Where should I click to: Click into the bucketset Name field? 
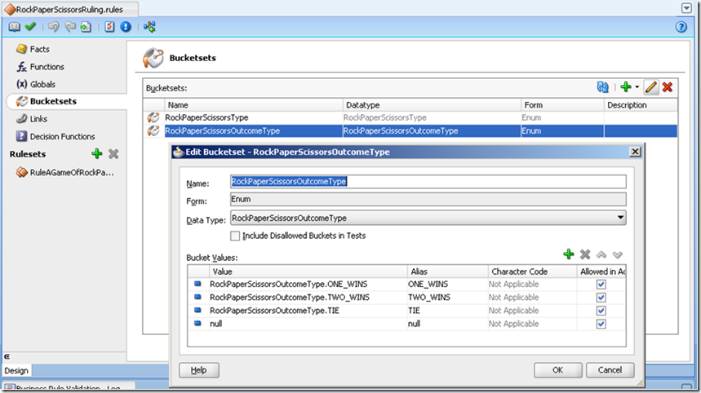(x=428, y=182)
